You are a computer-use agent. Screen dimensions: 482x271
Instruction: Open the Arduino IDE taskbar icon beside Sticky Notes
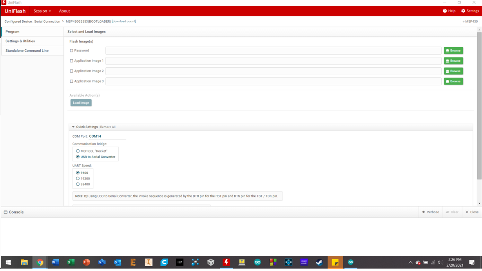click(x=351, y=262)
